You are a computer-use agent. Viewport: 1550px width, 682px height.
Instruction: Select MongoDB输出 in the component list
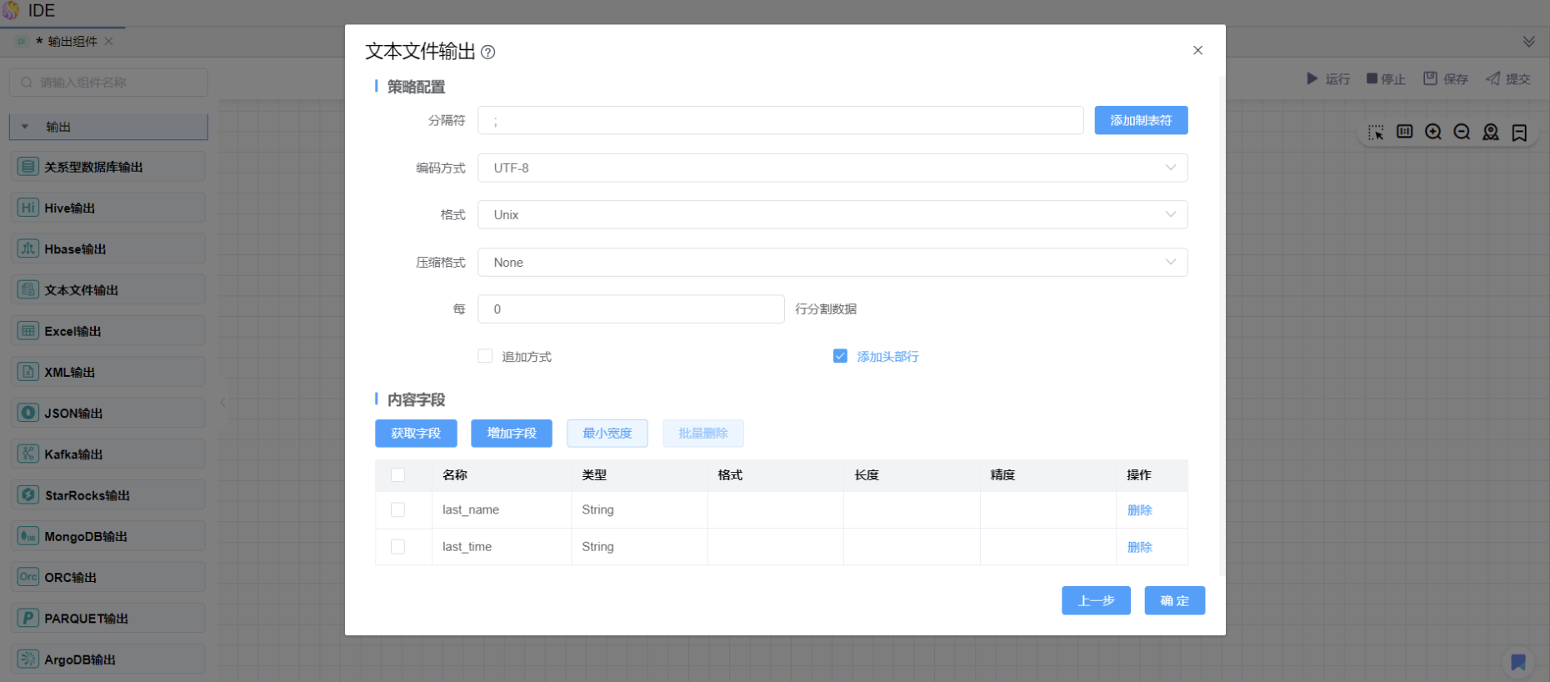click(86, 536)
